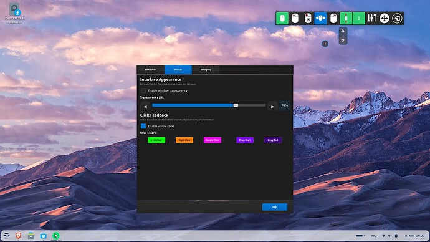430x242 pixels.
Task: Pick the green Left Click color
Action: [156, 140]
